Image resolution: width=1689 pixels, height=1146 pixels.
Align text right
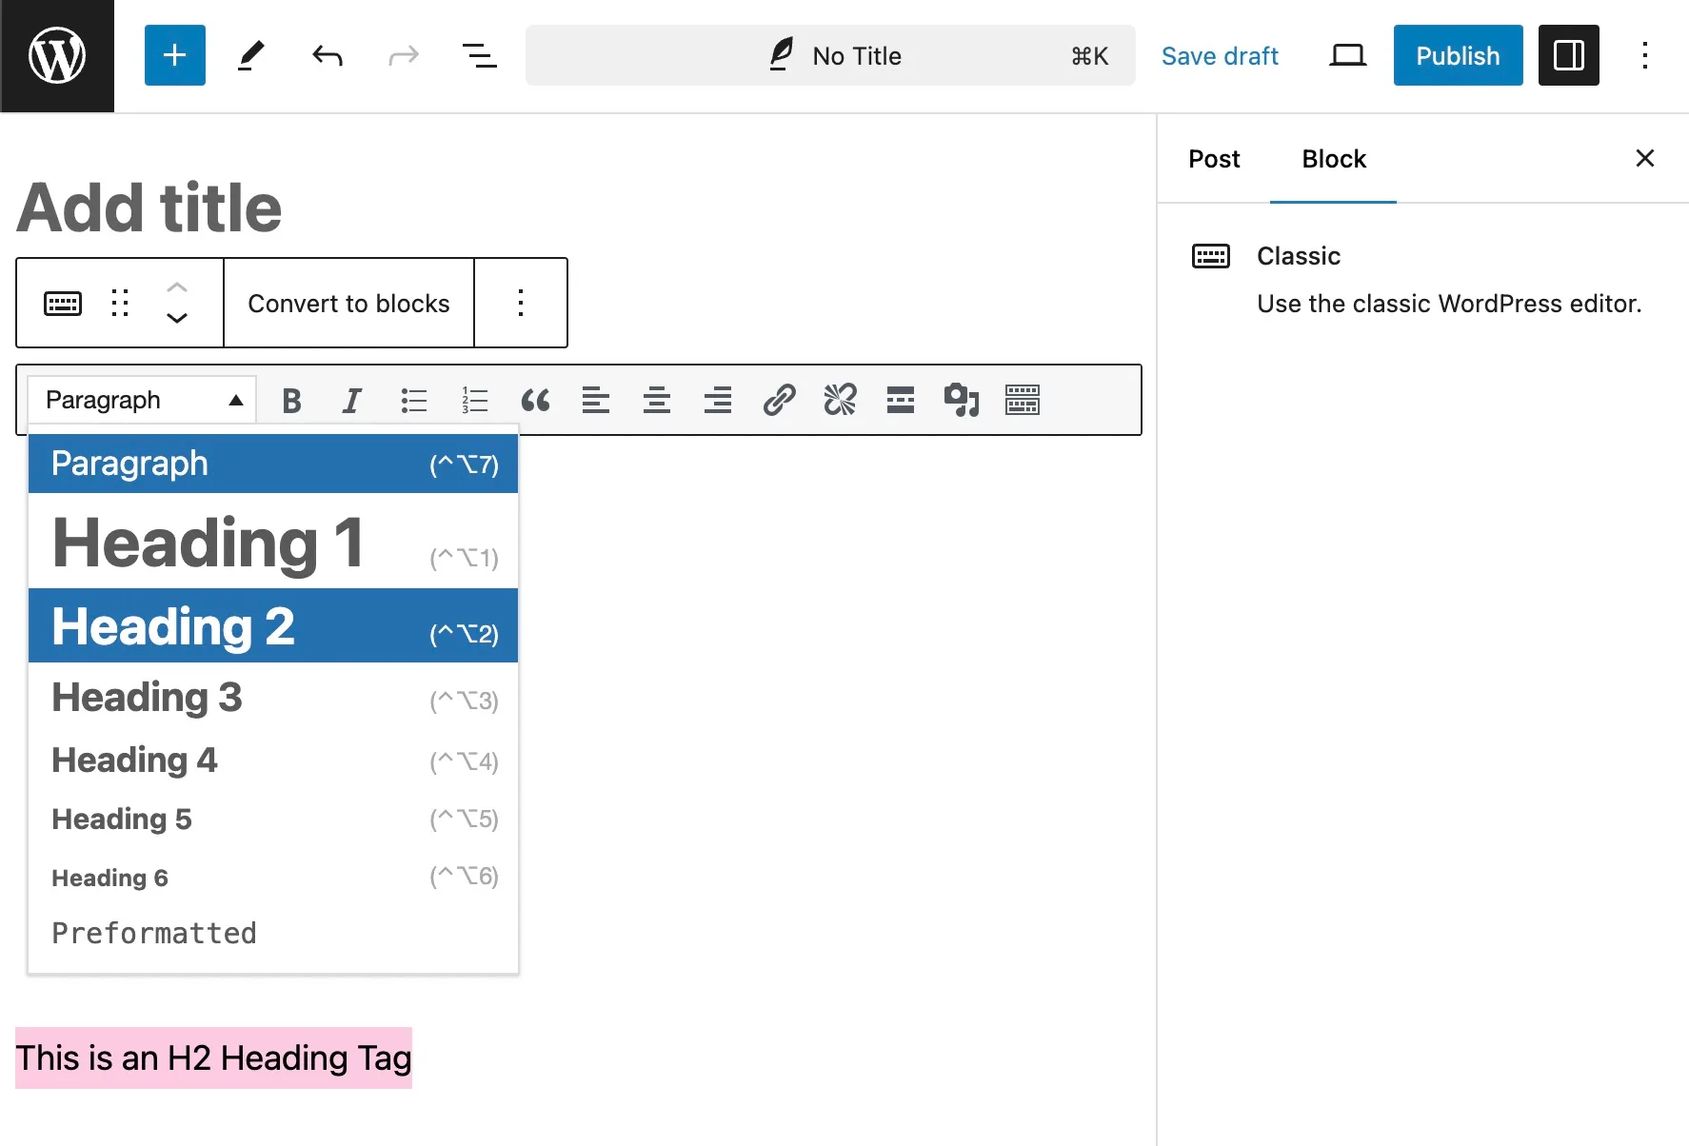point(718,401)
